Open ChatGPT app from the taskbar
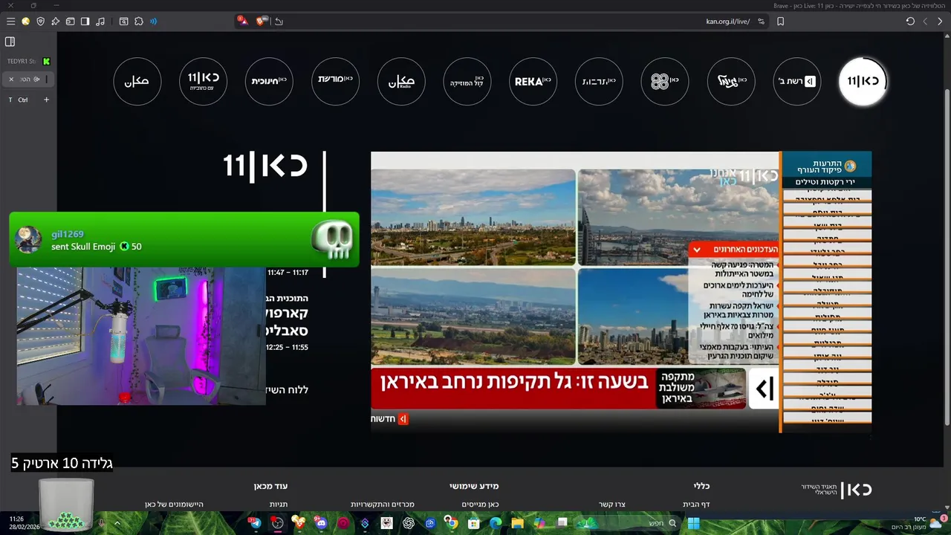951x535 pixels. pyautogui.click(x=408, y=523)
